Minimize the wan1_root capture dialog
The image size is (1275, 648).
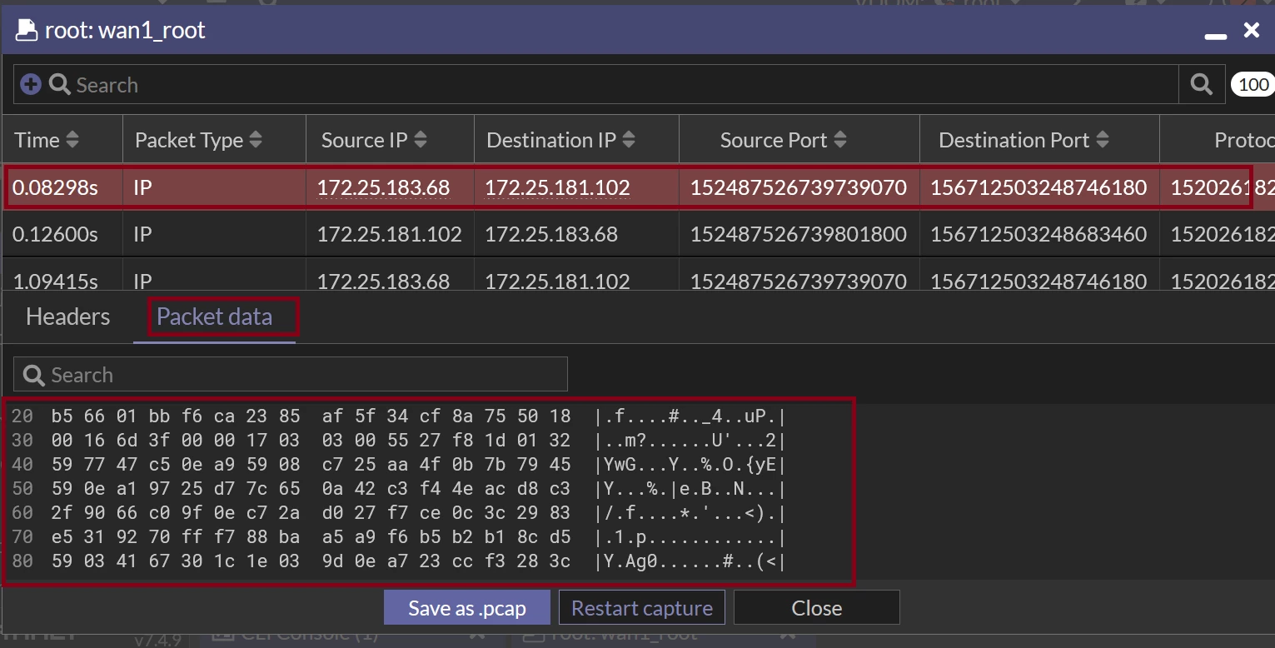click(1216, 35)
